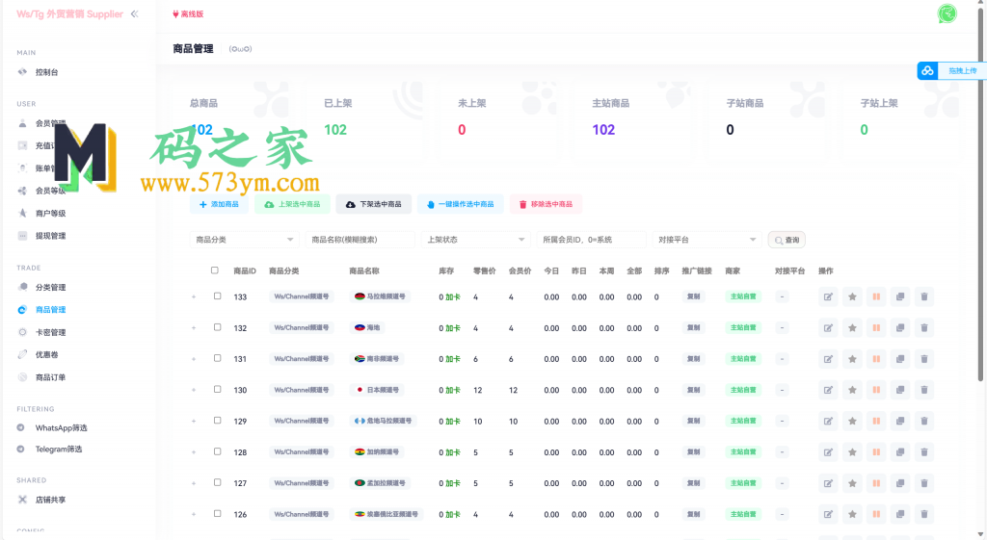987x540 pixels.
Task: Expand row 130 with plus sign
Action: click(x=194, y=390)
